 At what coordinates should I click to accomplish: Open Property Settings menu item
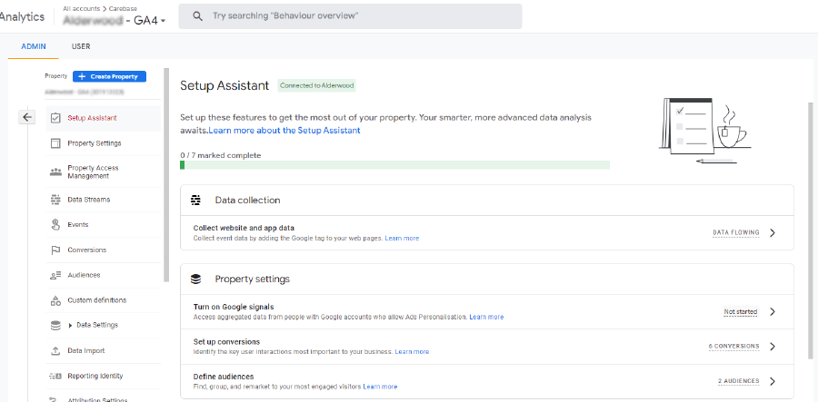(x=104, y=143)
